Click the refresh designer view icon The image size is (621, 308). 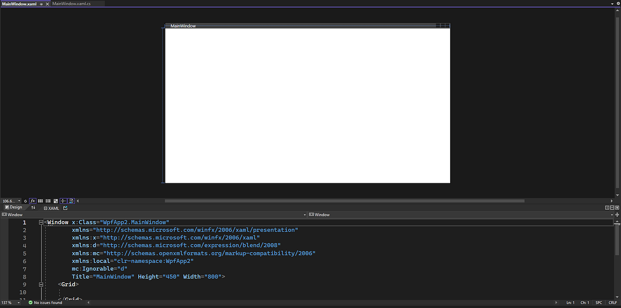click(x=25, y=201)
